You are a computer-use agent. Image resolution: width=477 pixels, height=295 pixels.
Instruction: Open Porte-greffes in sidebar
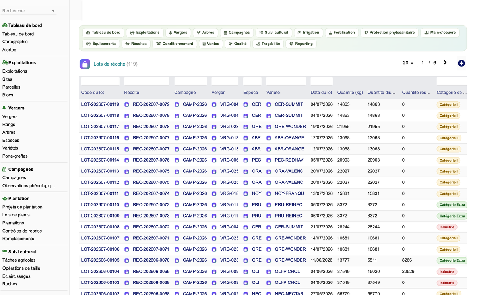coord(15,156)
